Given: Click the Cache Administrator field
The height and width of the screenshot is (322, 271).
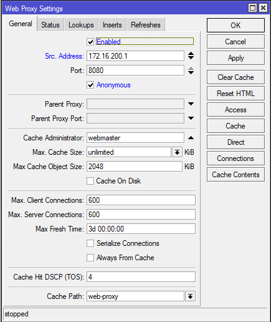Looking at the screenshot, I should tap(135, 138).
